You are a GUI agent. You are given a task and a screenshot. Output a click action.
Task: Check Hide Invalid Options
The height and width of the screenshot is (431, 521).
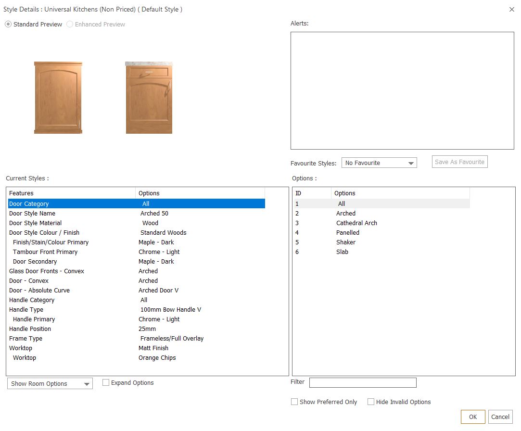click(371, 402)
